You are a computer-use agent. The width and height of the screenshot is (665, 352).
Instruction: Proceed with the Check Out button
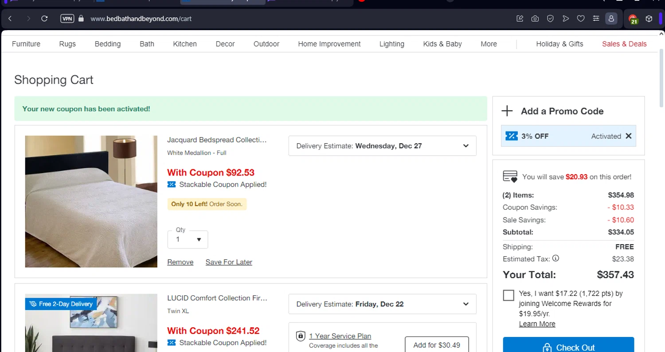coord(568,345)
